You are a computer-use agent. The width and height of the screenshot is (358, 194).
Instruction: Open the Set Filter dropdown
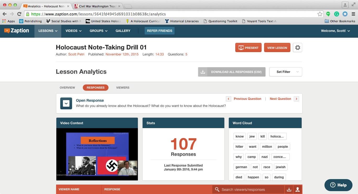pyautogui.click(x=286, y=72)
